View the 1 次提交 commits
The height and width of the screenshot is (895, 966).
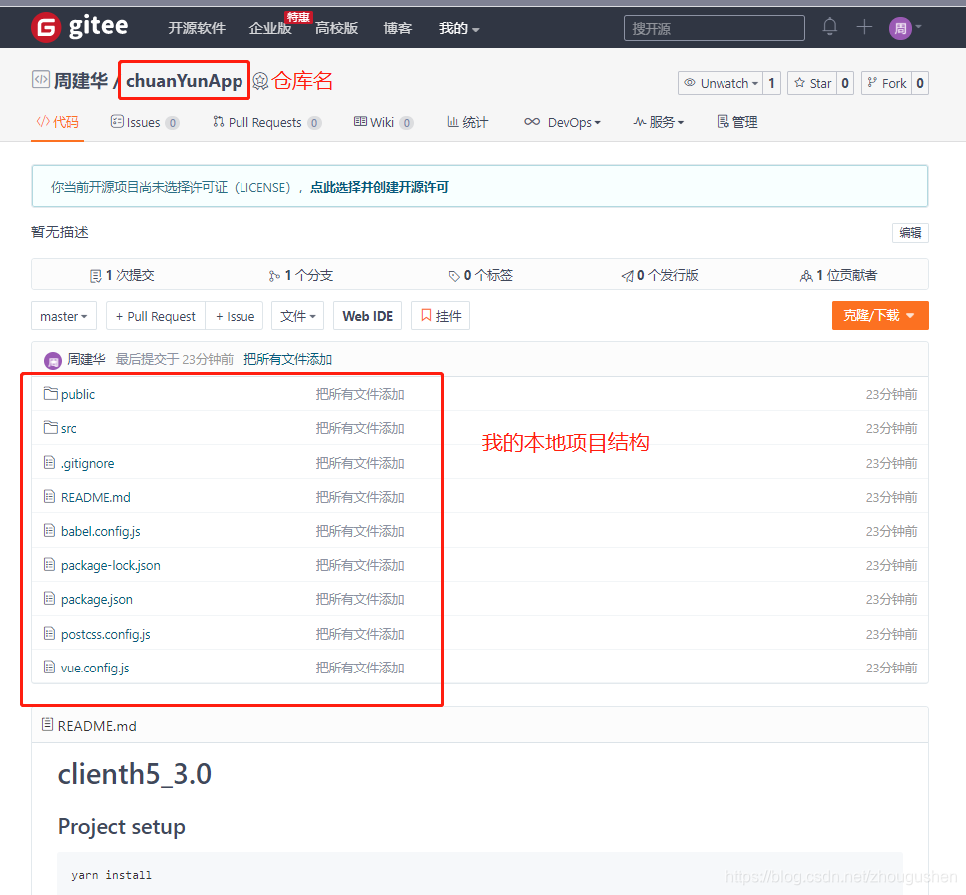(122, 276)
